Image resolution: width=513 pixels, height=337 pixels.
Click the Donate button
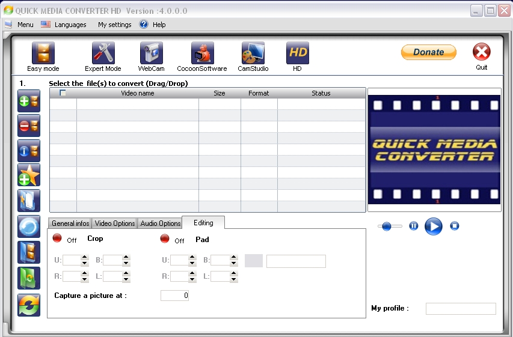429,52
